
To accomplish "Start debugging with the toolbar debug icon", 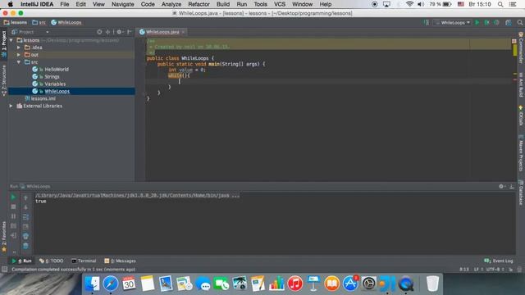I will point(486,22).
